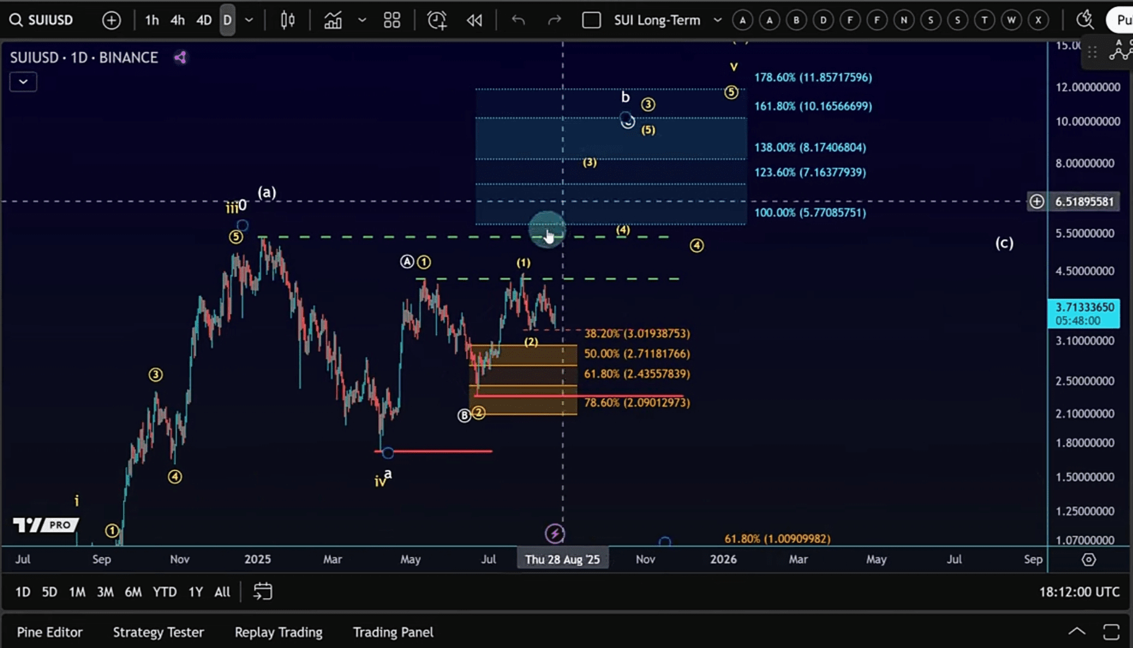The image size is (1133, 648).
Task: Select the white (c) wave label
Action: tap(1005, 243)
